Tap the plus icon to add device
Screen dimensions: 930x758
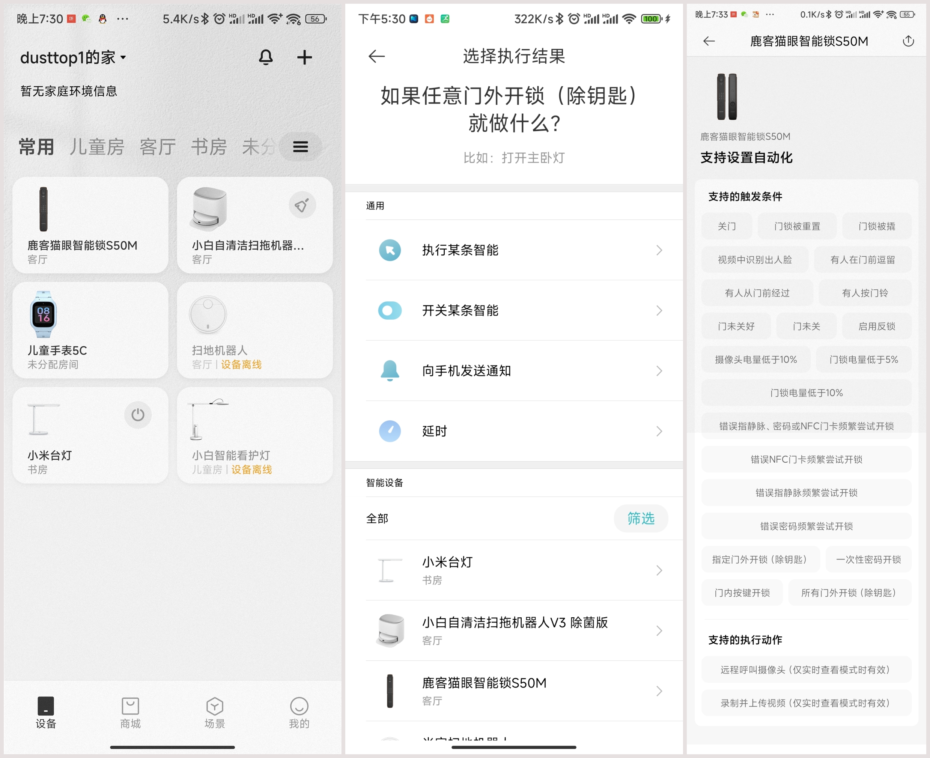coord(304,57)
